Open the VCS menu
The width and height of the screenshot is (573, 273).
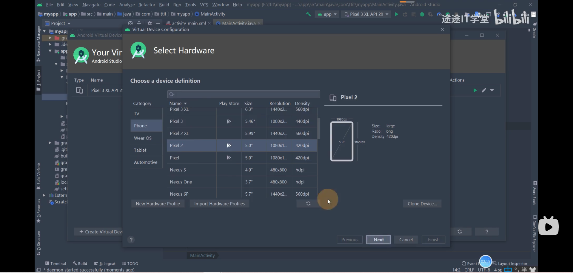[x=204, y=5]
